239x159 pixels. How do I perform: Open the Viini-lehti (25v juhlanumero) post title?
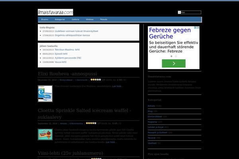pyautogui.click(x=71, y=153)
